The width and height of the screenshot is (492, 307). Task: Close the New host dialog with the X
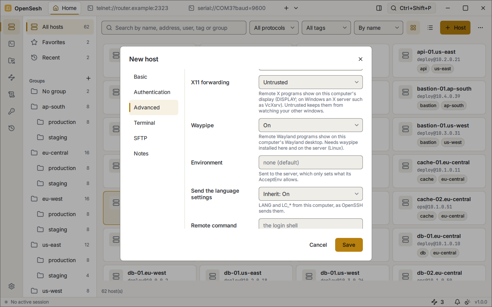pyautogui.click(x=360, y=59)
